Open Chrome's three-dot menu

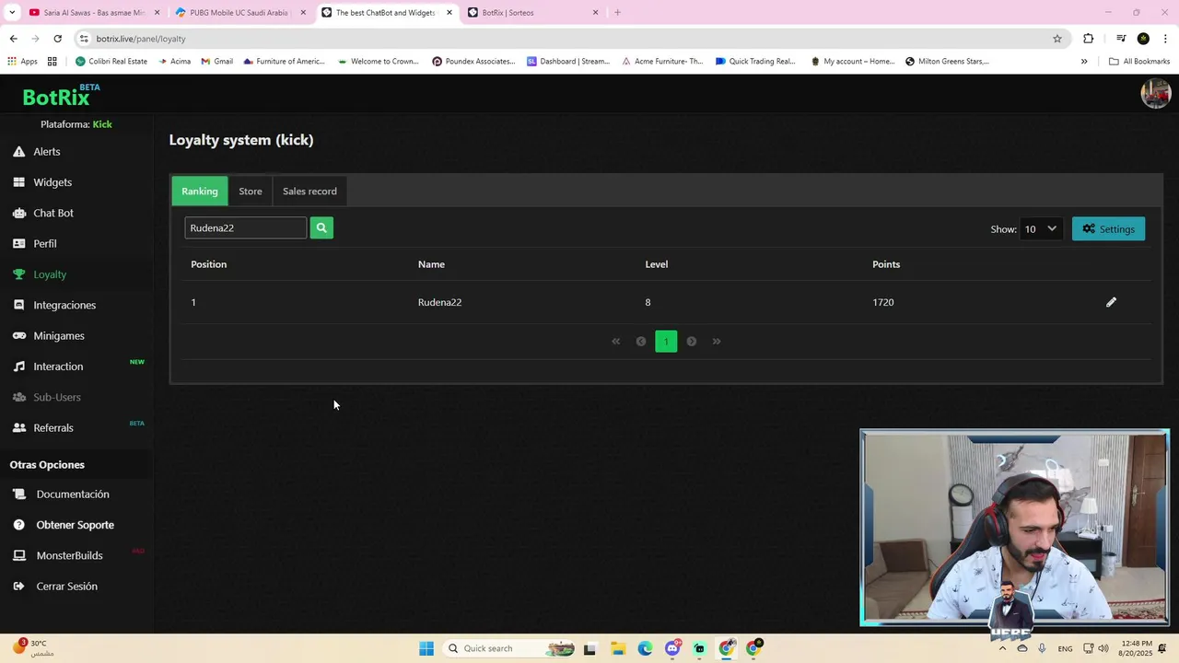(x=1166, y=39)
